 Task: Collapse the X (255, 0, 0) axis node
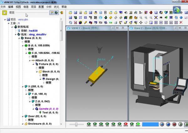[x=22, y=86]
